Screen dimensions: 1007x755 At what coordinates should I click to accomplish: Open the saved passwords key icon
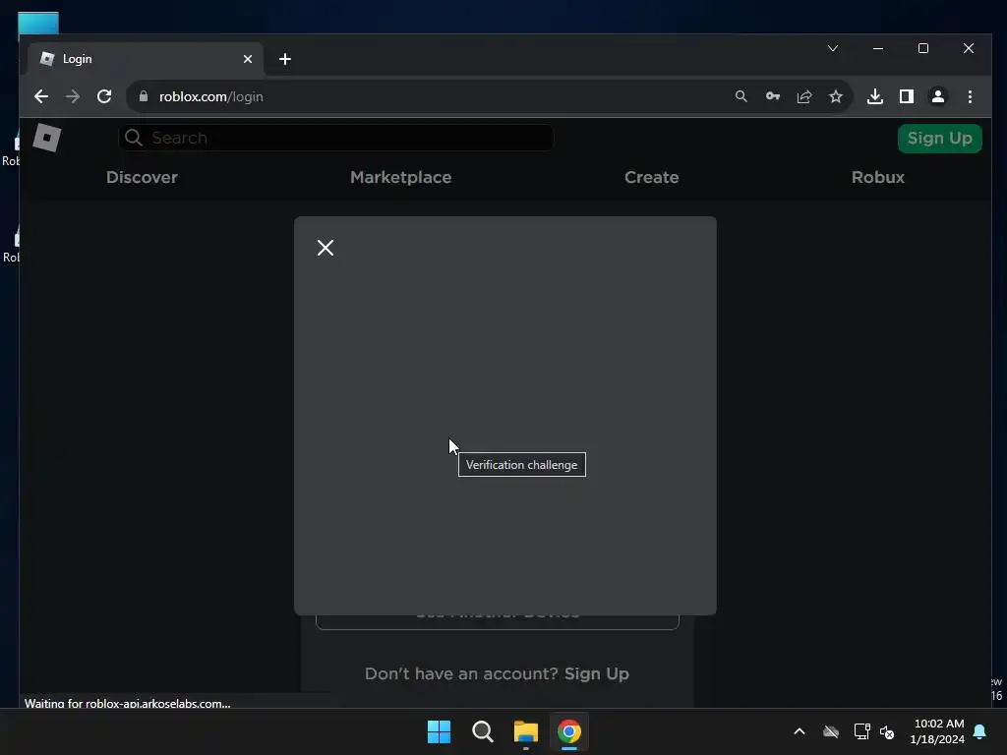(773, 96)
